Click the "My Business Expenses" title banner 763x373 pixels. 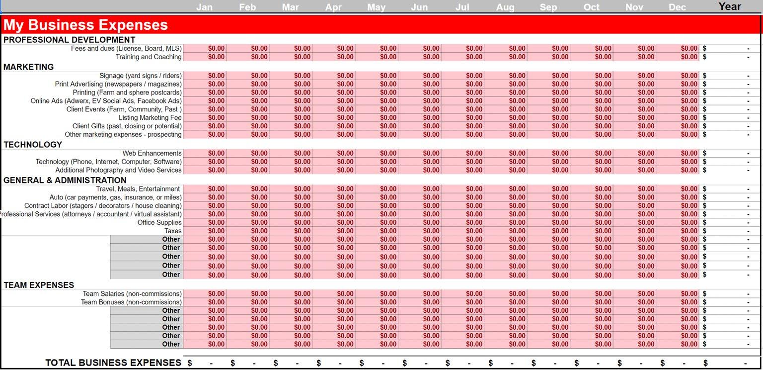click(x=381, y=25)
